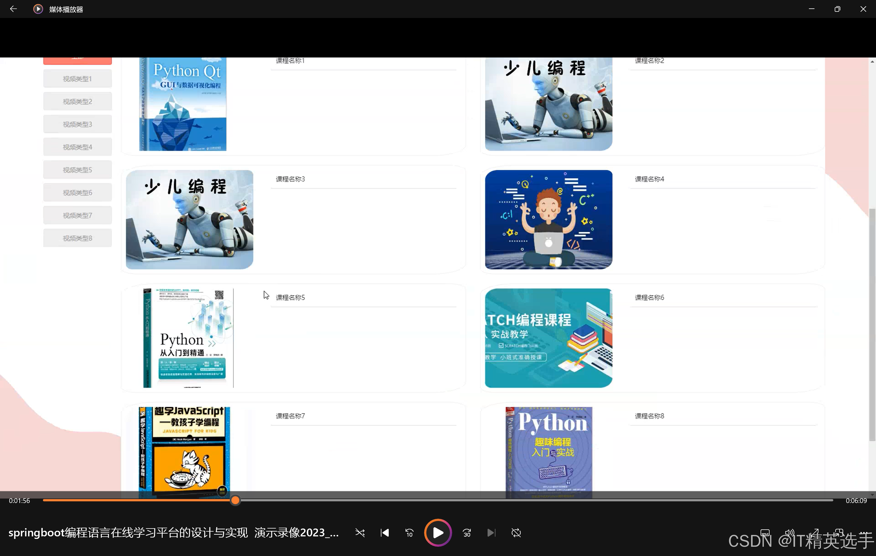Open the SCRATCH 编程课程 teal banner thumbnail
Image resolution: width=876 pixels, height=556 pixels.
549,338
